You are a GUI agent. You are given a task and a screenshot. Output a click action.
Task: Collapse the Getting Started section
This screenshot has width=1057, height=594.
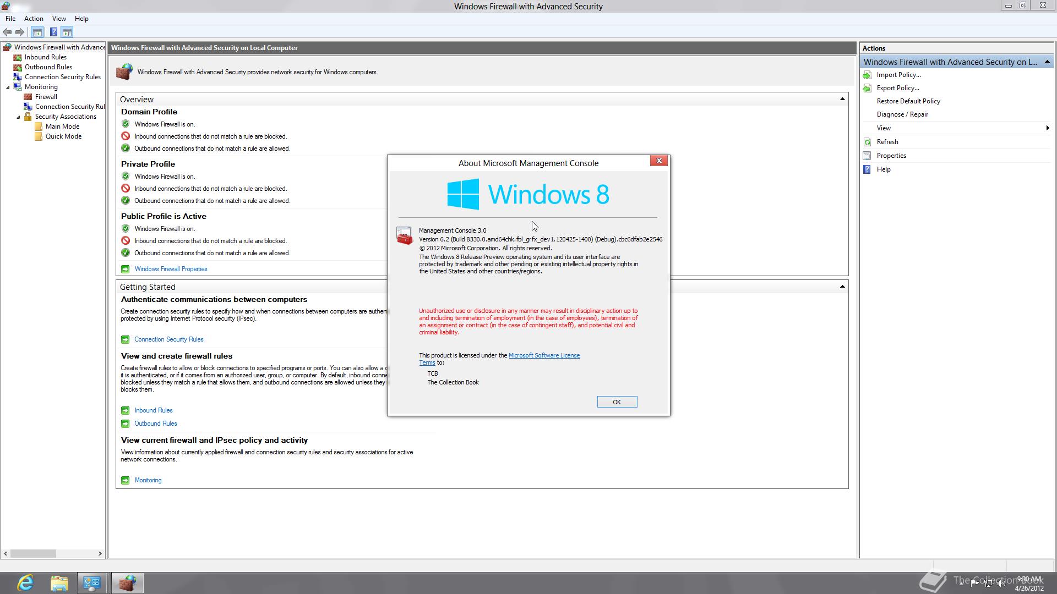842,287
